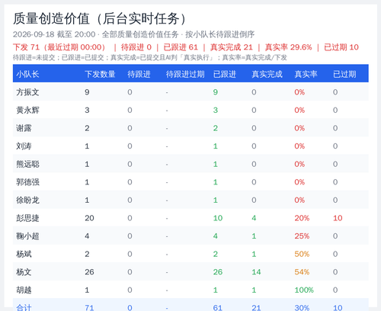This screenshot has height=311, width=381.
Task: Select team leader name 彭思捷
Action: click(27, 218)
